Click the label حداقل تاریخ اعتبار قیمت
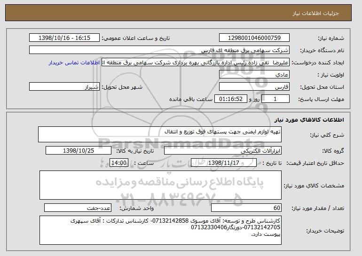This screenshot has width=362, height=256. click(x=315, y=163)
